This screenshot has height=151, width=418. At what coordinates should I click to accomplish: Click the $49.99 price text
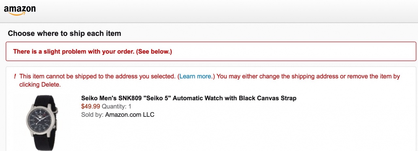(x=90, y=106)
